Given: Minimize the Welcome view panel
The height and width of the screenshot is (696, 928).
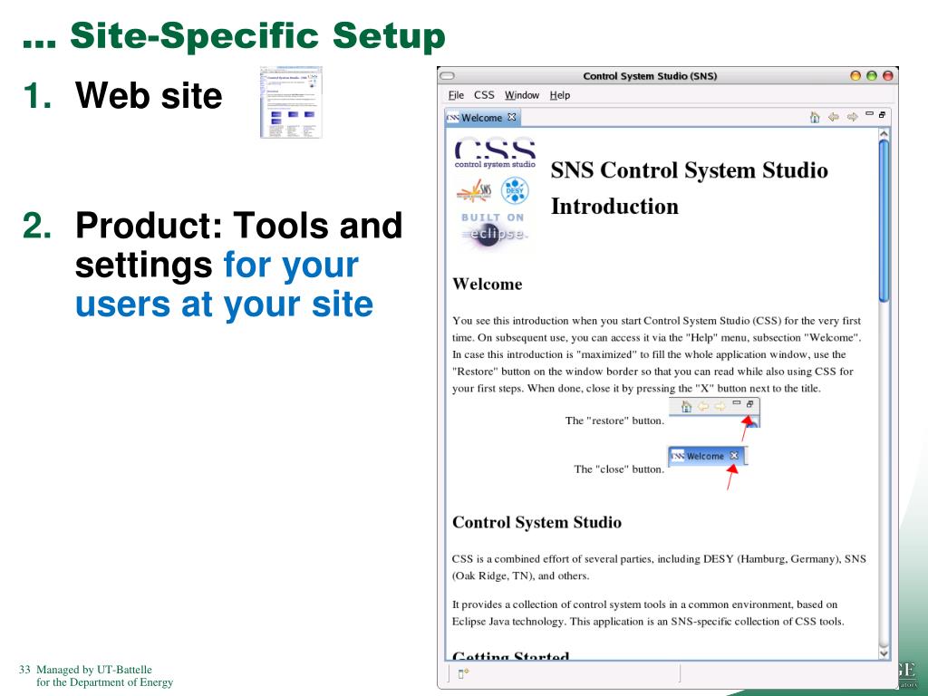Looking at the screenshot, I should 869,113.
